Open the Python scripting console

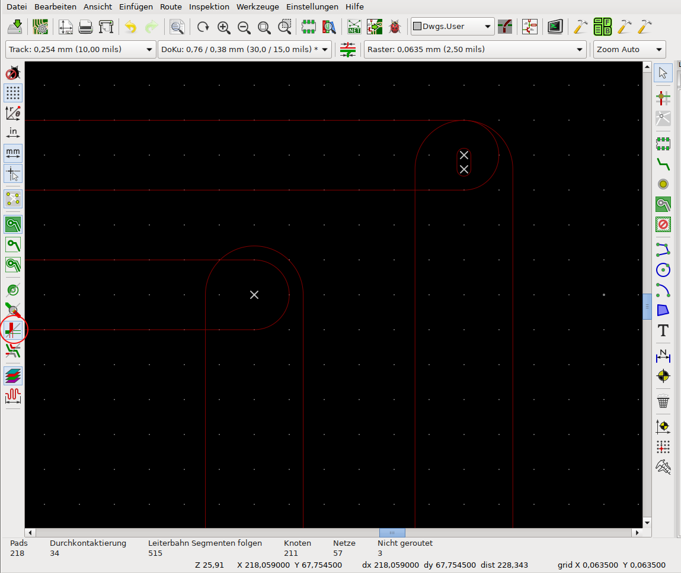[555, 27]
